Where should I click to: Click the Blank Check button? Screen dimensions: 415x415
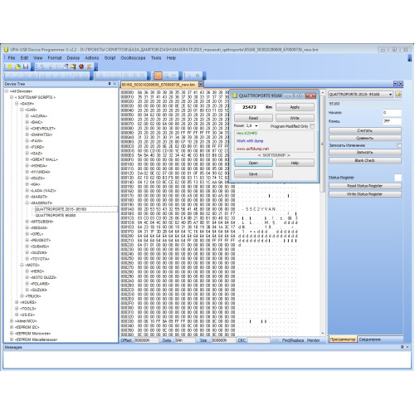click(365, 160)
